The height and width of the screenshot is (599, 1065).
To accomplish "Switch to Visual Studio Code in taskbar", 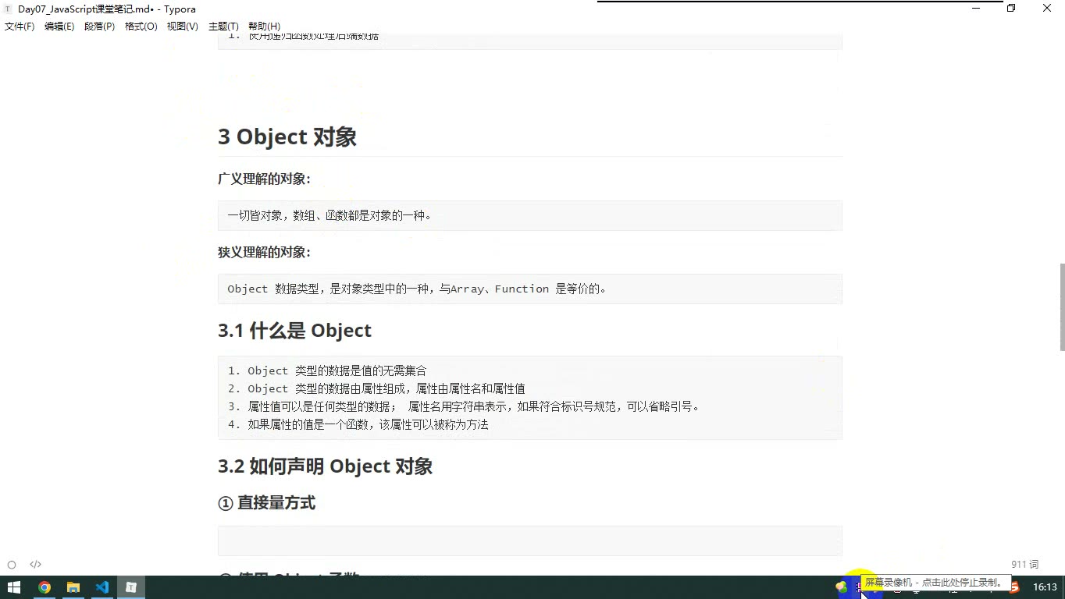I will pyautogui.click(x=102, y=587).
